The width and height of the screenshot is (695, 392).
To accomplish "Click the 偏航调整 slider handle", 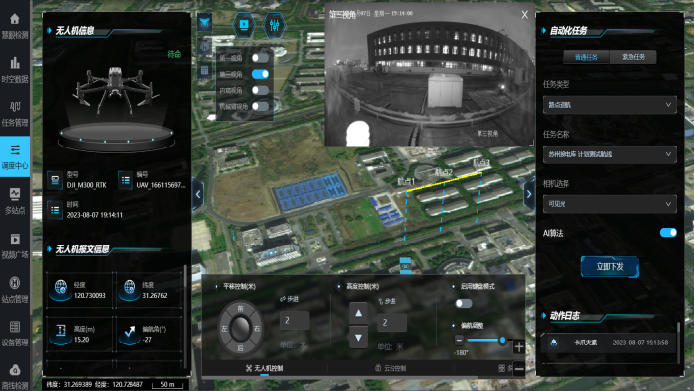I will (x=502, y=341).
